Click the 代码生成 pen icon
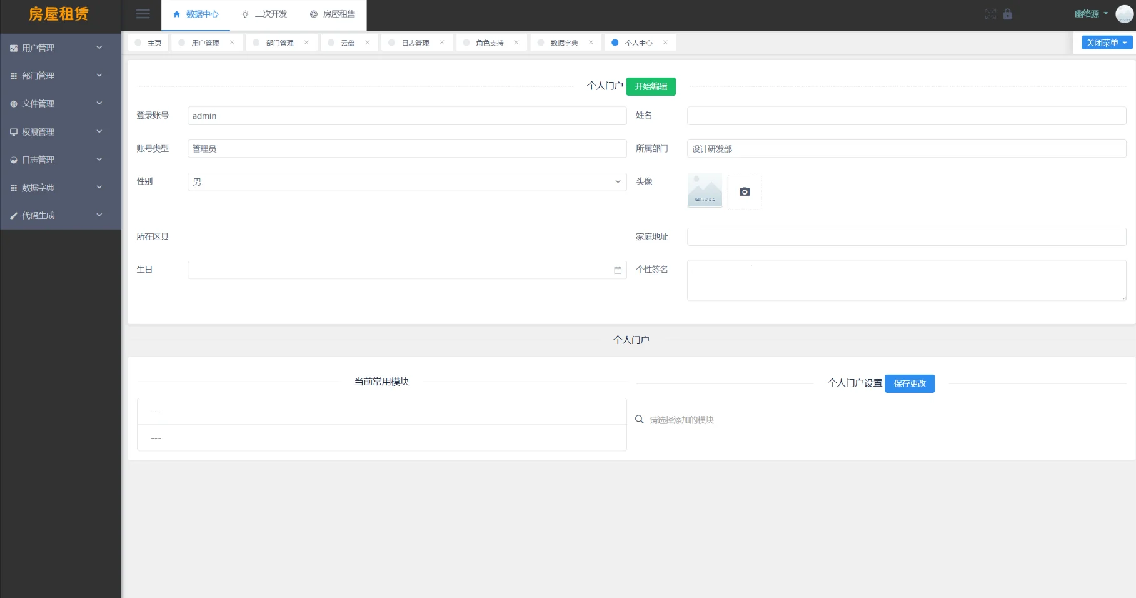 click(13, 215)
